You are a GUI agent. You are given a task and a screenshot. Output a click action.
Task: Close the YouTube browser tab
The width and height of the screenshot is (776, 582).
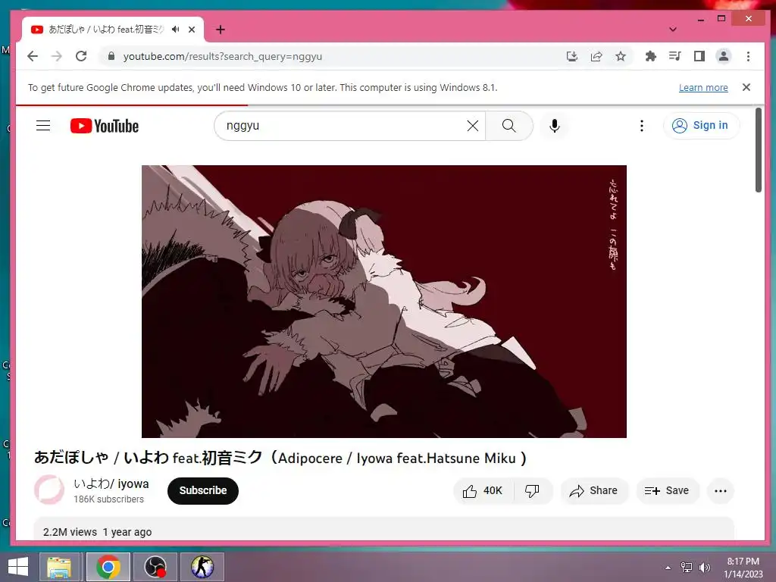point(192,30)
